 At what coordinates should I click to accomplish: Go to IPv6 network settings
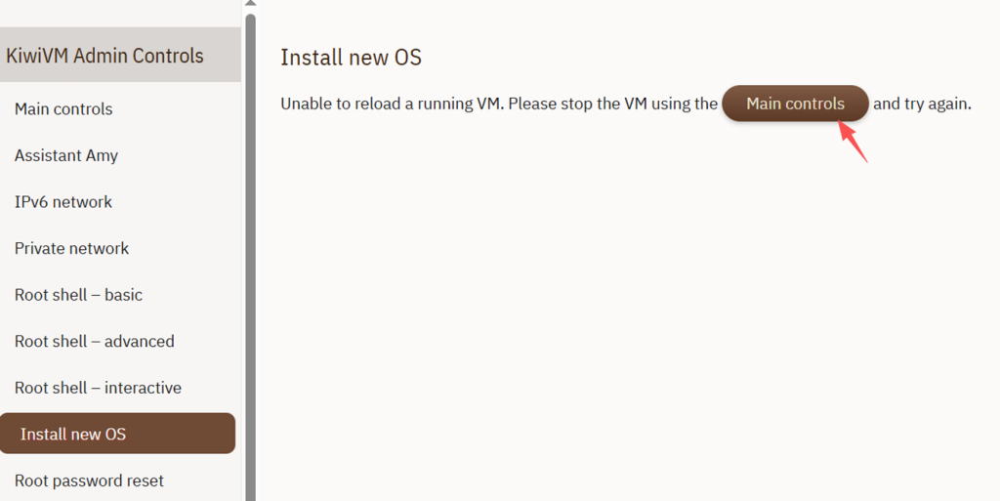point(63,202)
